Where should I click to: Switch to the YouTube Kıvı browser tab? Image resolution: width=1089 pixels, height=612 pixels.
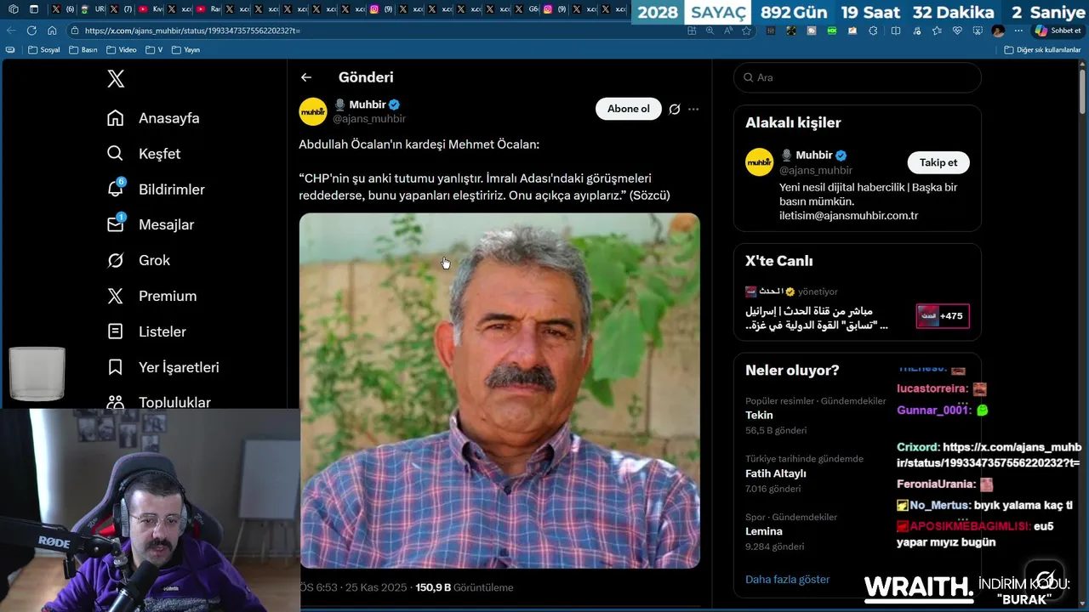[151, 9]
